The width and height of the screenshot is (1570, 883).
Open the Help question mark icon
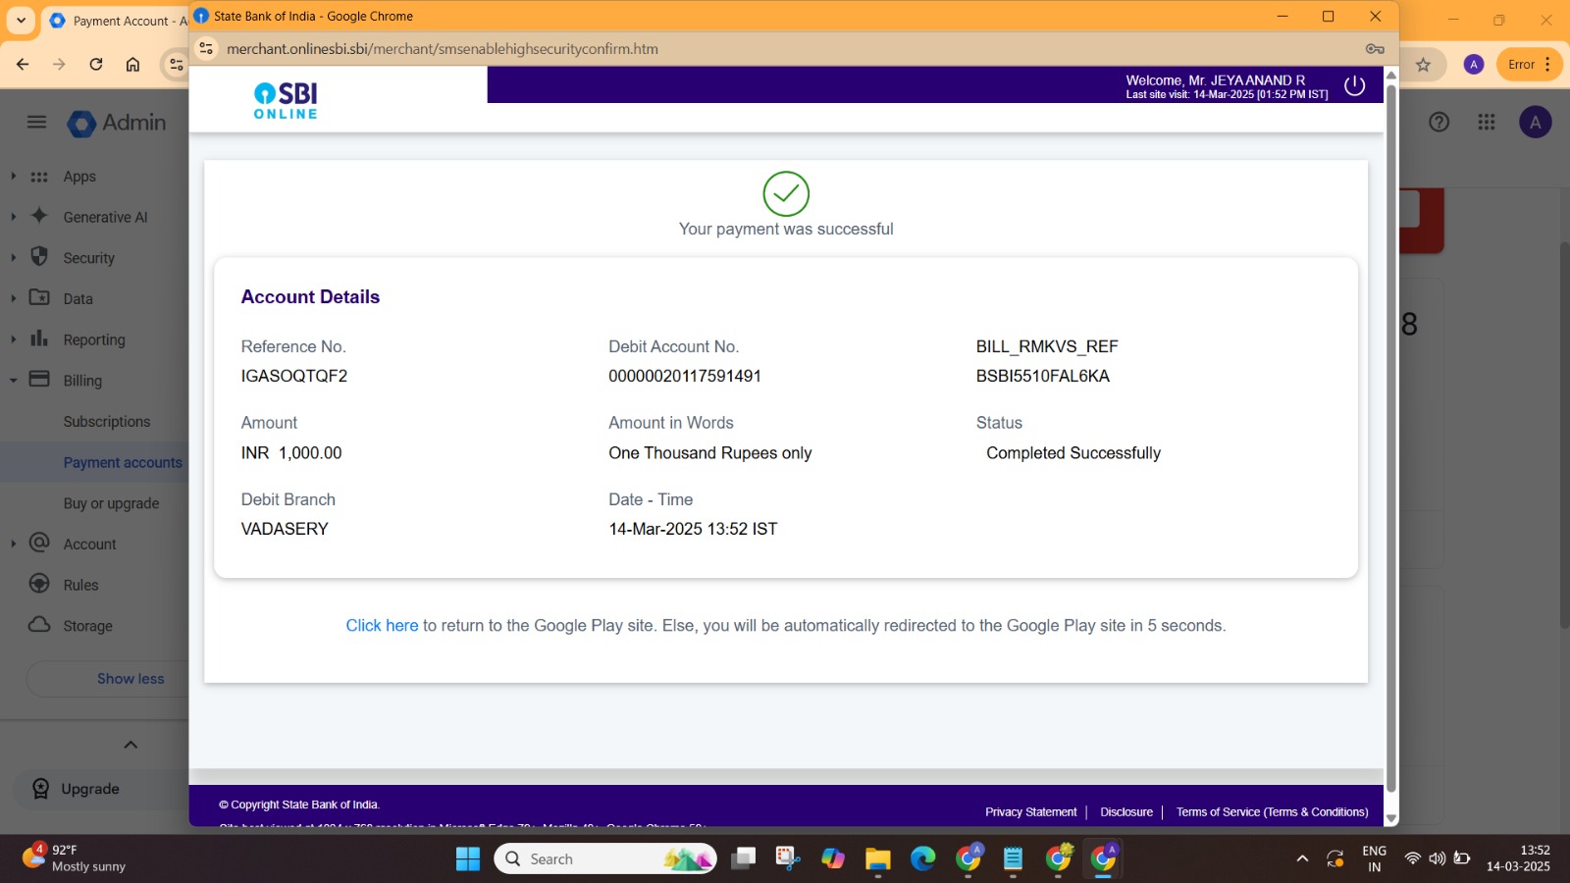pyautogui.click(x=1439, y=123)
